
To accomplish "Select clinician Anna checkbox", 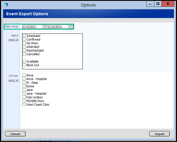I will pos(24,75).
